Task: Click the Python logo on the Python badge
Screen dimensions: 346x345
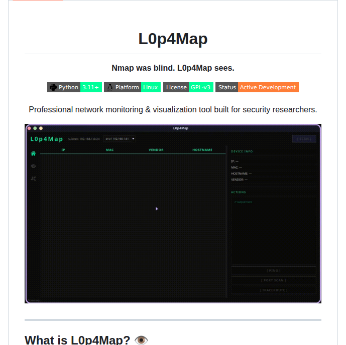Action: tap(53, 87)
